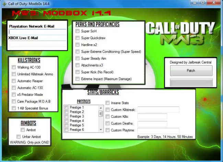
Task: Enable Walking AC-130 killstreak
Action: tap(14, 67)
